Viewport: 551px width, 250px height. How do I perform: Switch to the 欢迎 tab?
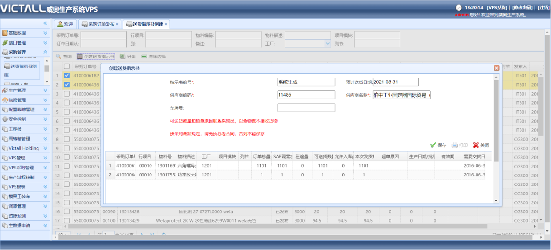pyautogui.click(x=65, y=24)
